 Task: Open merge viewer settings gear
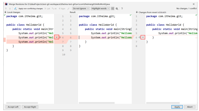tap(117, 9)
